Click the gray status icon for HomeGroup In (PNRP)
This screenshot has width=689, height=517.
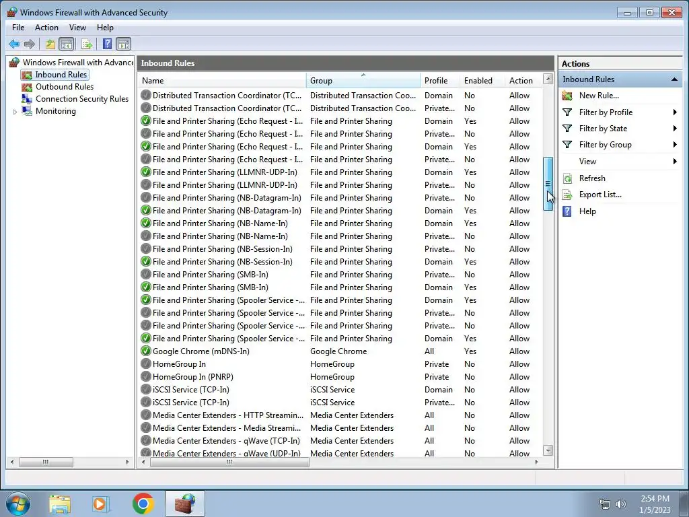click(146, 377)
